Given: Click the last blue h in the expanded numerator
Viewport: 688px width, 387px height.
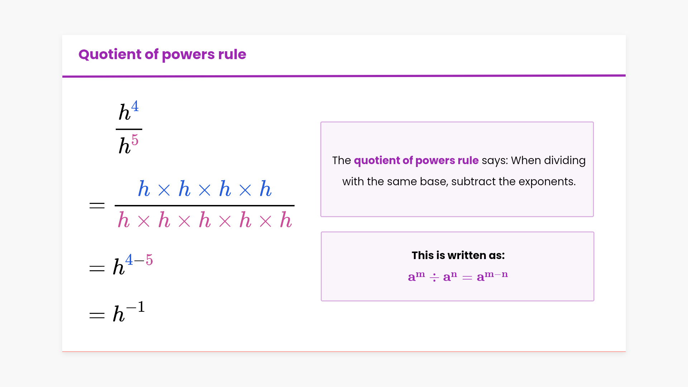Looking at the screenshot, I should pos(266,189).
